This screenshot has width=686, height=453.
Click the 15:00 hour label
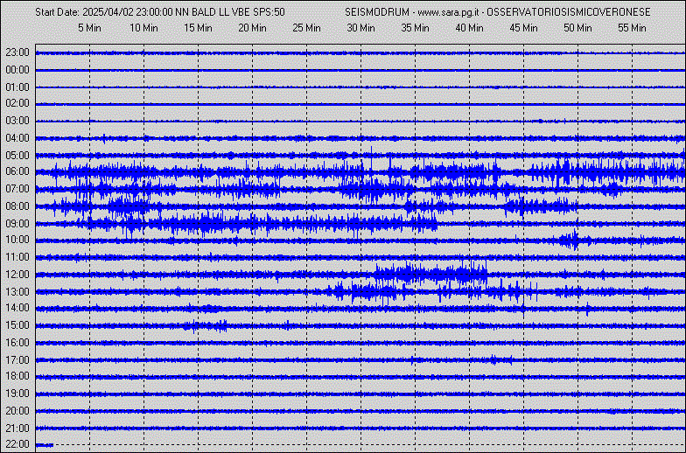(17, 325)
